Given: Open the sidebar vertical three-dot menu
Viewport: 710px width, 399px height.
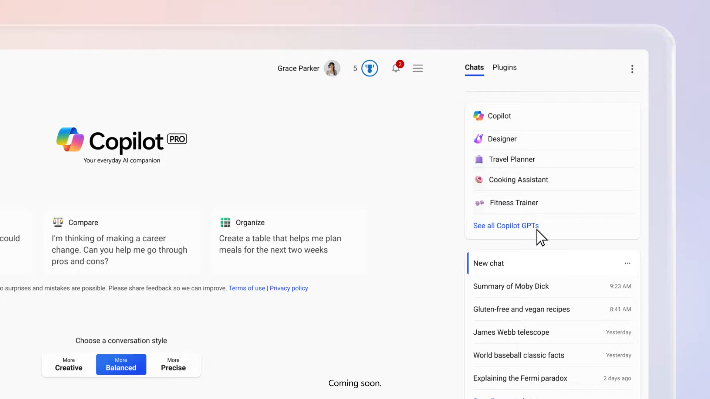Looking at the screenshot, I should [632, 69].
